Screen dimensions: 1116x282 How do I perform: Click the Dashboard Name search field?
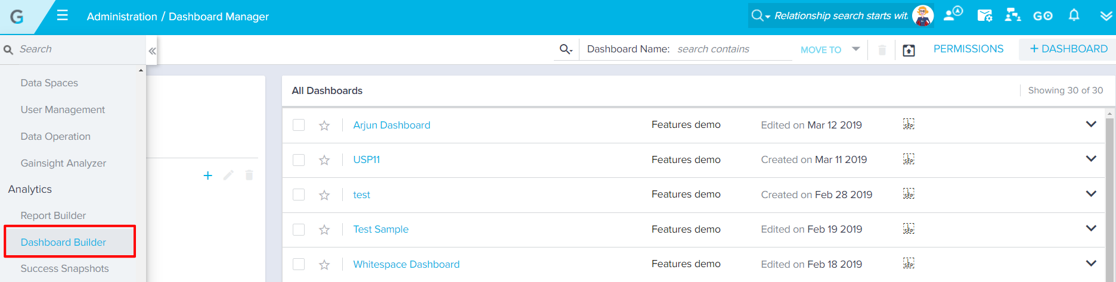click(x=733, y=49)
